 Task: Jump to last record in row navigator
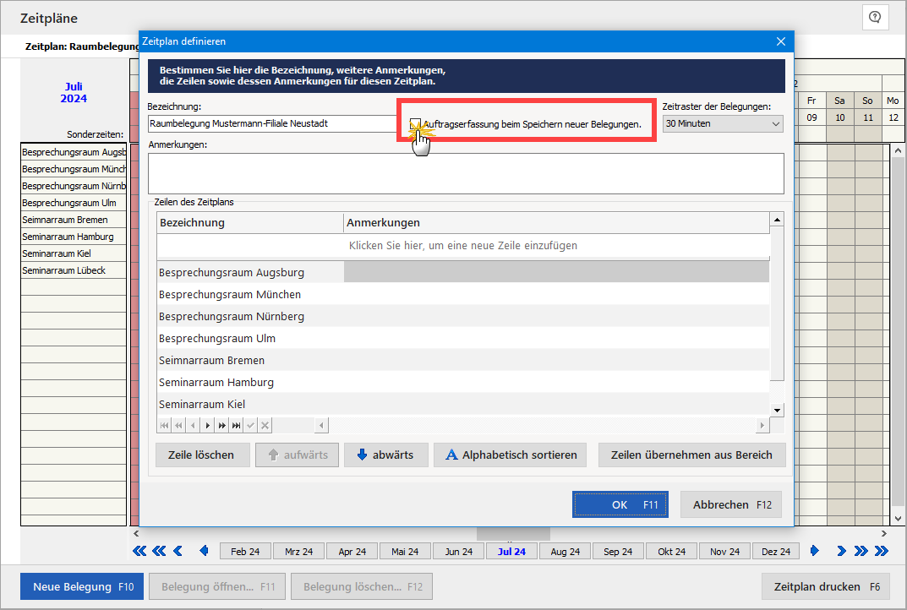click(x=237, y=425)
